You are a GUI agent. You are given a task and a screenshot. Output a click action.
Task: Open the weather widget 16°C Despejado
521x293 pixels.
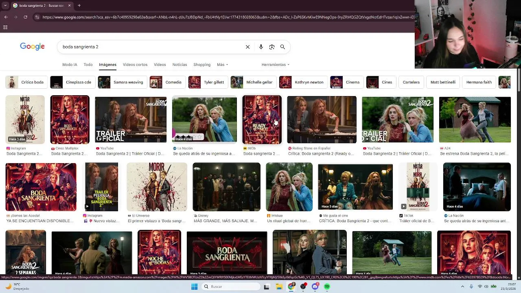click(x=18, y=286)
